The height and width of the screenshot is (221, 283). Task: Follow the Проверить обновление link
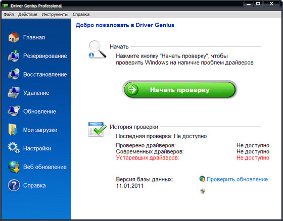(237, 179)
